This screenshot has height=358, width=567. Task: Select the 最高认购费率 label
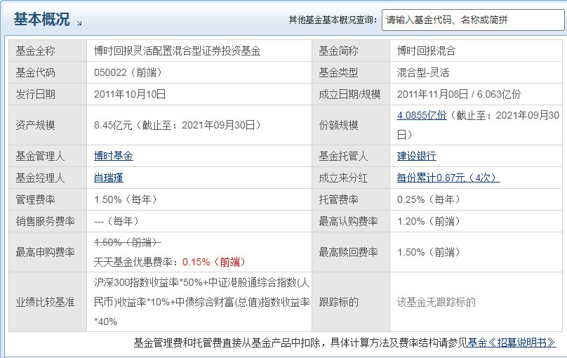coord(348,221)
